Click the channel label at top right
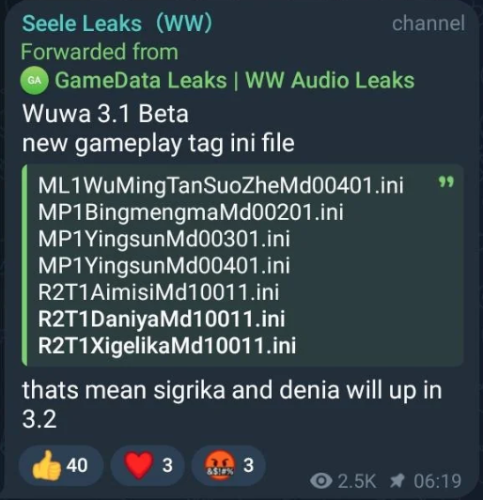Viewport: 483px width, 500px height. click(x=428, y=23)
